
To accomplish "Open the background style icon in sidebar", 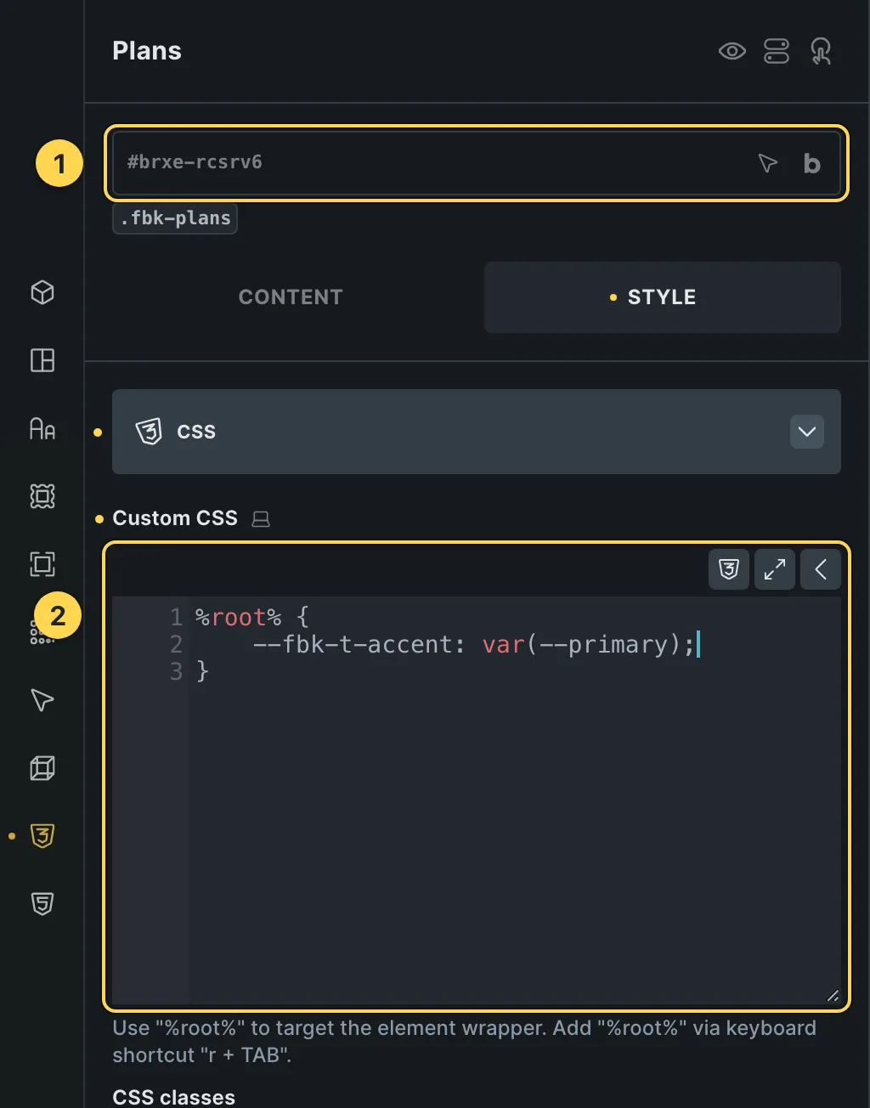I will click(42, 496).
